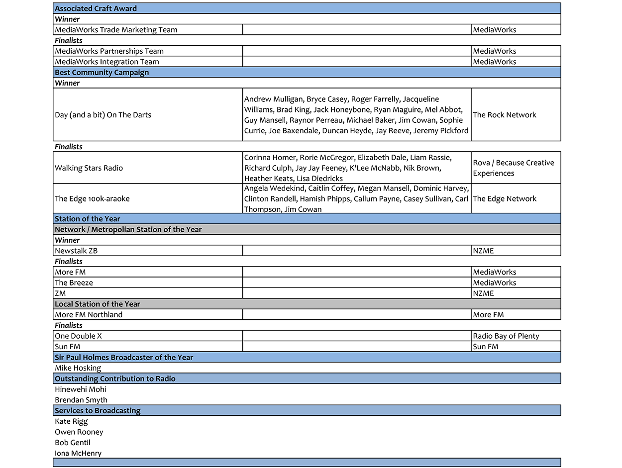622x468 pixels.
Task: Select NZME in the ZM row
Action: coord(516,293)
